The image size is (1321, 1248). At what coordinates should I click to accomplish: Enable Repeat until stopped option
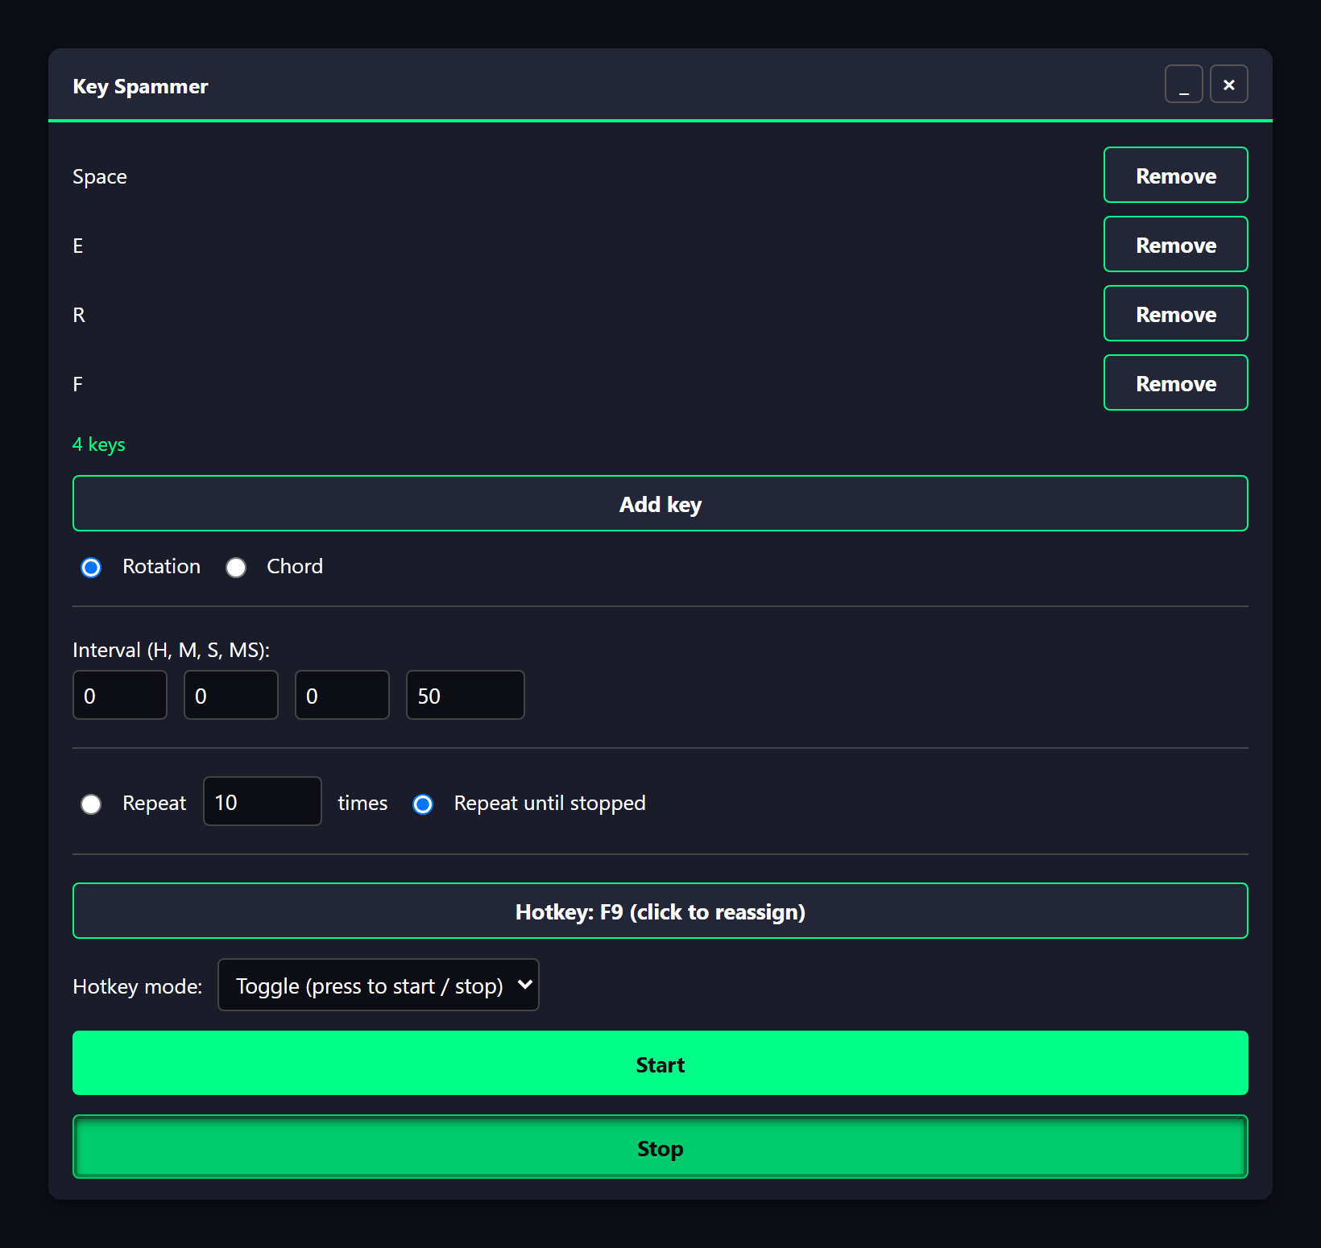[423, 804]
